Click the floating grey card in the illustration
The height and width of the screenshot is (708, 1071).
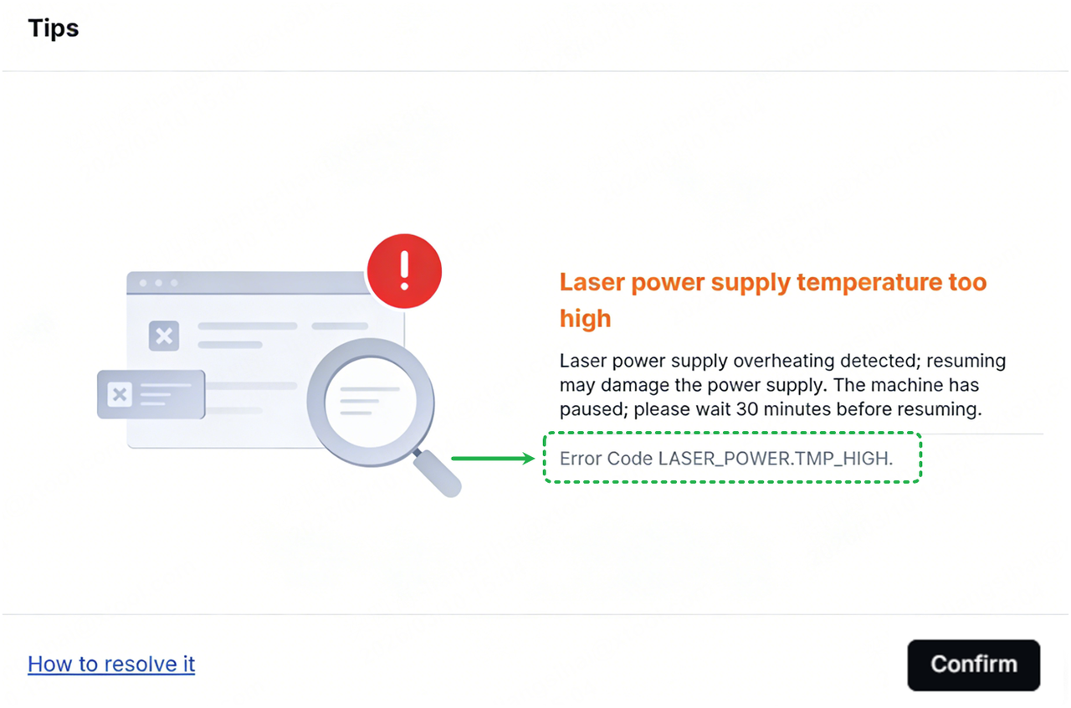pos(151,394)
